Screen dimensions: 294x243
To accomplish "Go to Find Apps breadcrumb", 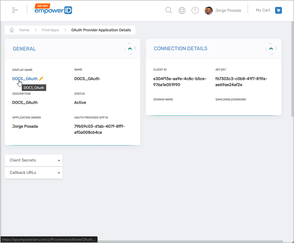I will click(50, 30).
